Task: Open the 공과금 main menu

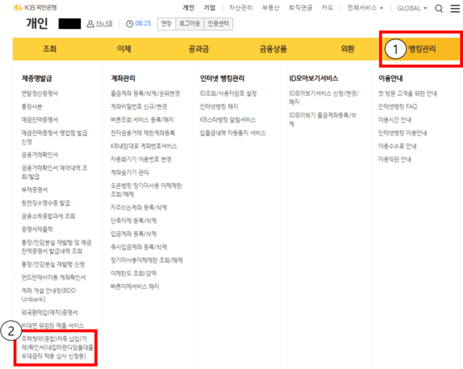Action: click(198, 49)
